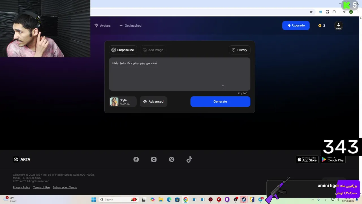362x204 pixels.
Task: Open the Get Inspired page
Action: 130,25
